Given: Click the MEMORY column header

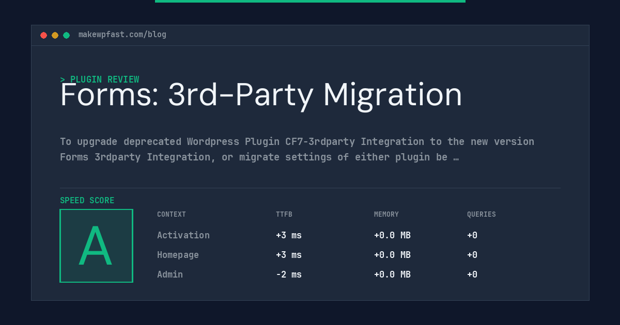Looking at the screenshot, I should pos(386,215).
